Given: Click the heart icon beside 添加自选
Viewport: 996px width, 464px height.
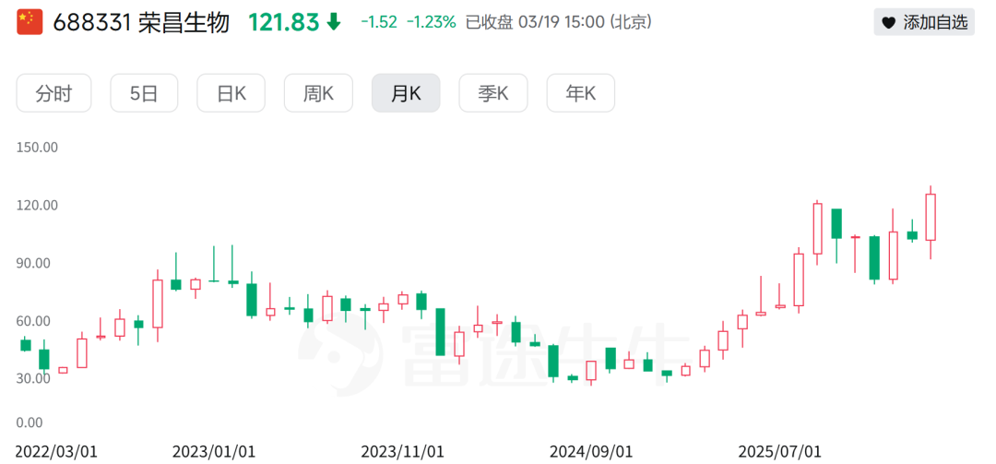Looking at the screenshot, I should coord(889,23).
